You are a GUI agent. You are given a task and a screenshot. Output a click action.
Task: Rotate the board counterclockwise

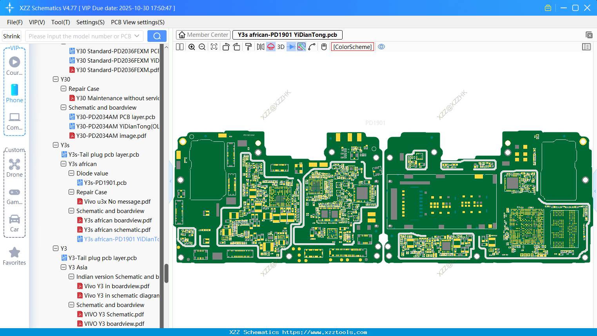[226, 47]
